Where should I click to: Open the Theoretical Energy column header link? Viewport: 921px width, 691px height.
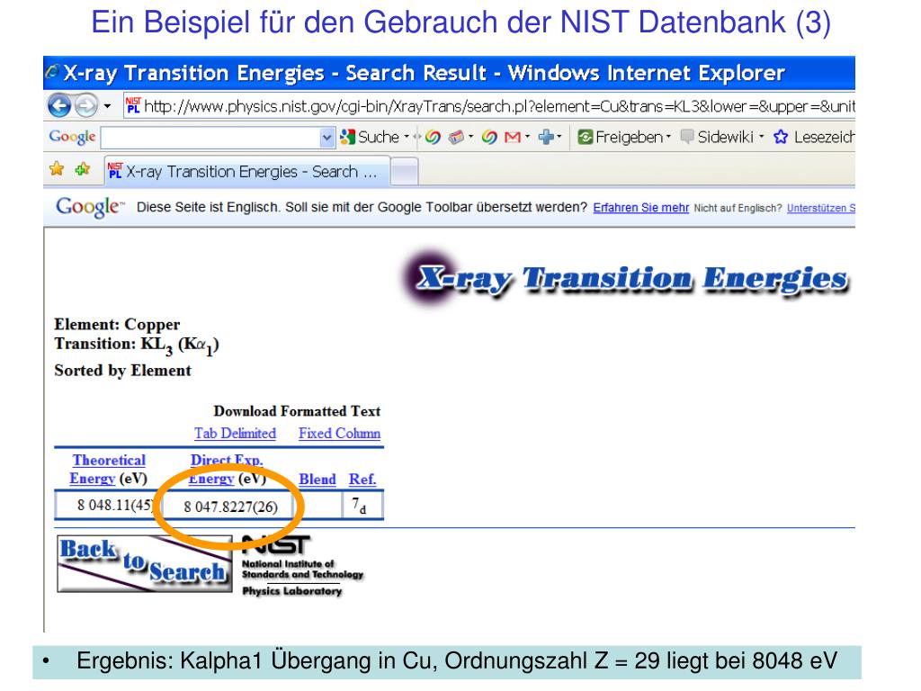(108, 469)
